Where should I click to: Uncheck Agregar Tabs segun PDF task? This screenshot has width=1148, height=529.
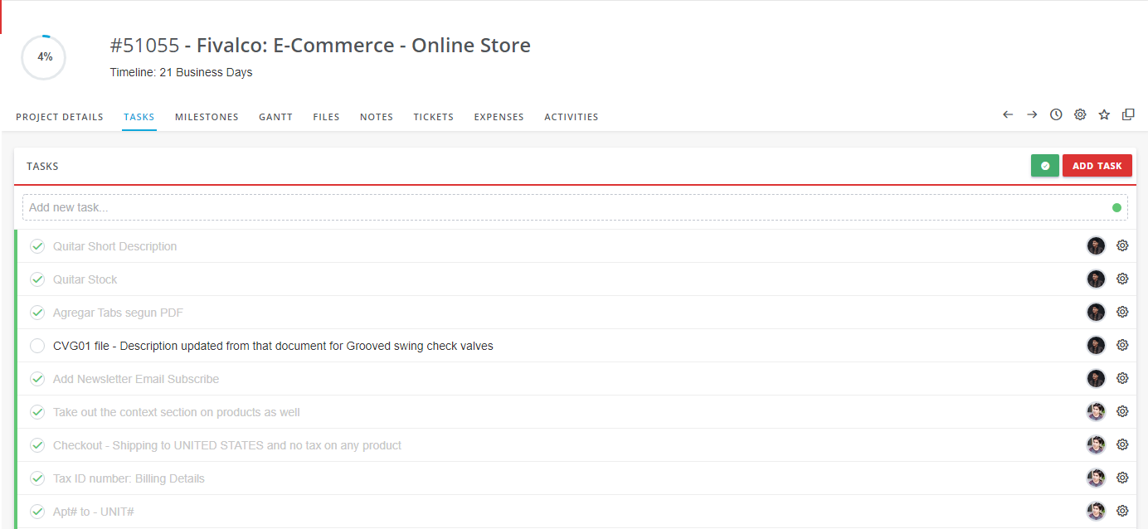tap(37, 313)
